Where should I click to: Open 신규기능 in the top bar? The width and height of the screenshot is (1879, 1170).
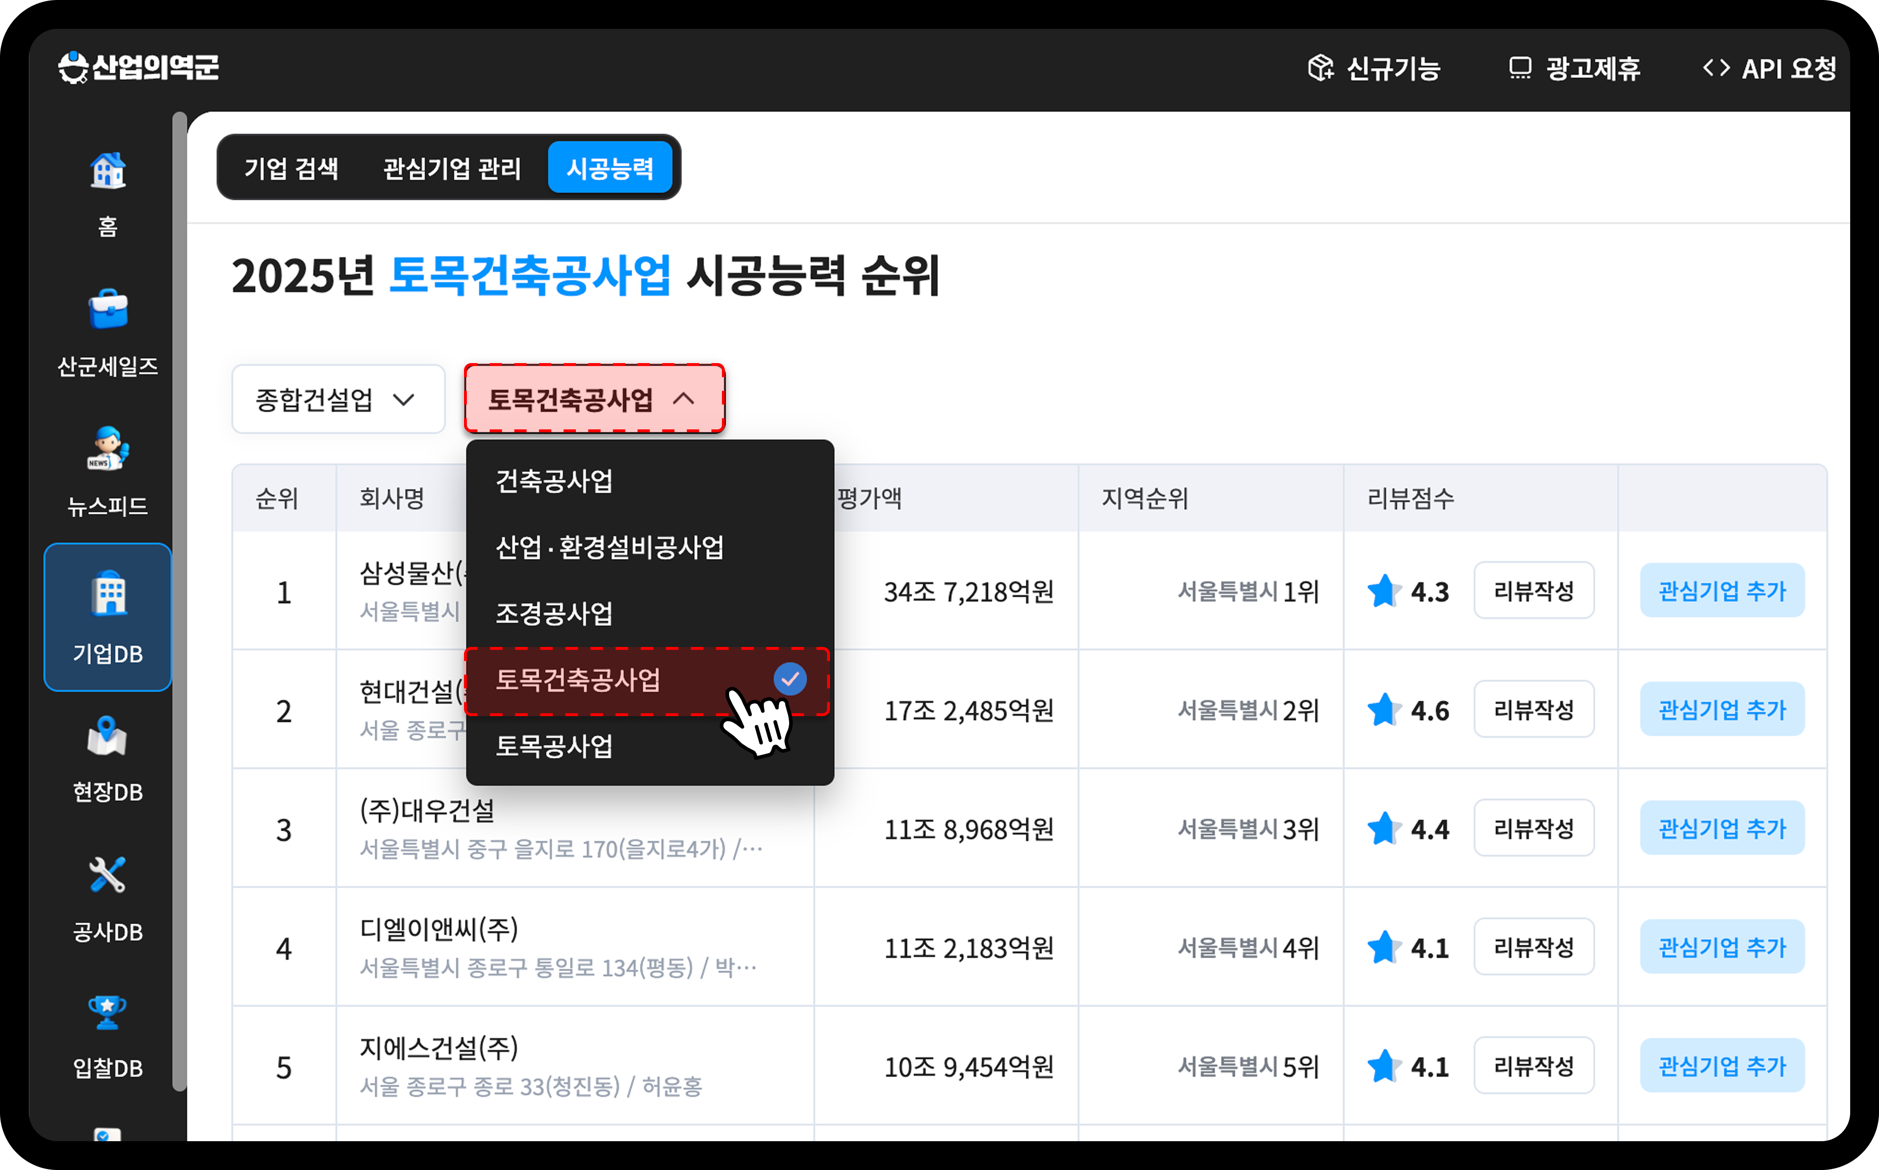1374,69
